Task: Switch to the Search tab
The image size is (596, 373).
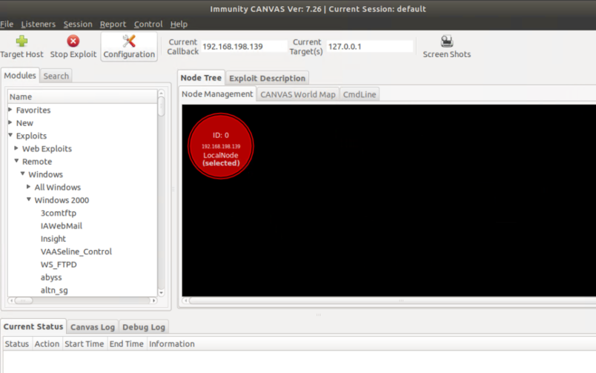Action: pos(56,76)
